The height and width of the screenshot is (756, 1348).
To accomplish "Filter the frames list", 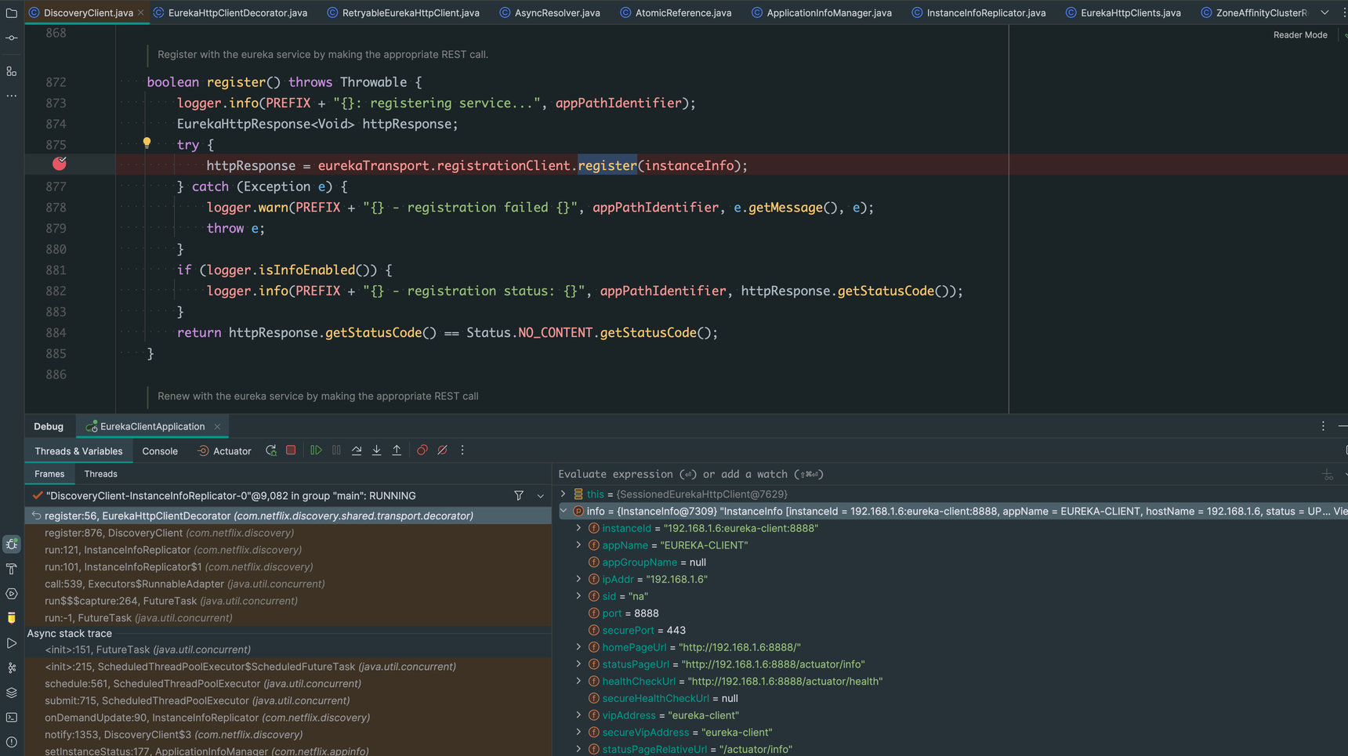I will (519, 496).
